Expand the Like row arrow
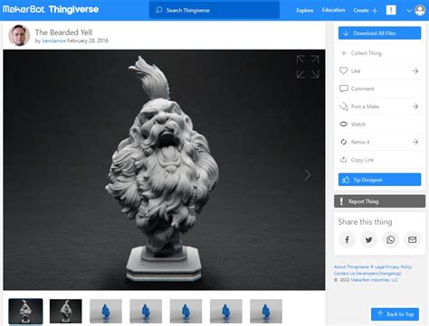The image size is (429, 326). coord(415,70)
